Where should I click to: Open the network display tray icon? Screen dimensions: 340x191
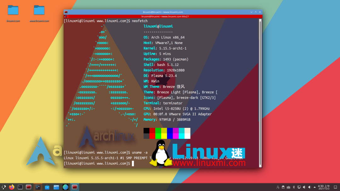[299, 187]
